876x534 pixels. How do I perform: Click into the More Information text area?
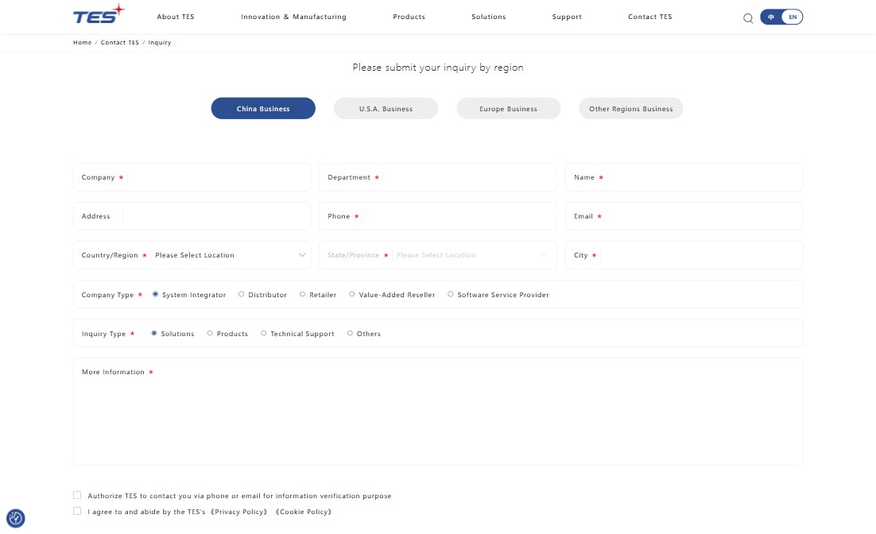[437, 419]
